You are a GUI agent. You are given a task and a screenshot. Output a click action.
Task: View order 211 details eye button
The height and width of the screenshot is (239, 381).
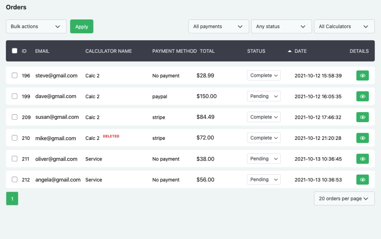point(362,159)
